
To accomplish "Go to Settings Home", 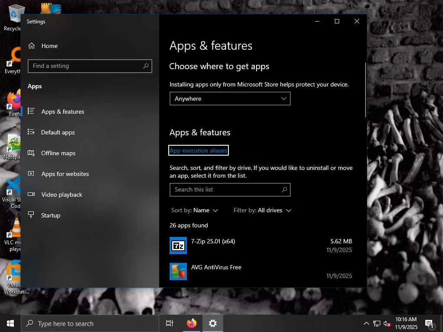I will (43, 46).
